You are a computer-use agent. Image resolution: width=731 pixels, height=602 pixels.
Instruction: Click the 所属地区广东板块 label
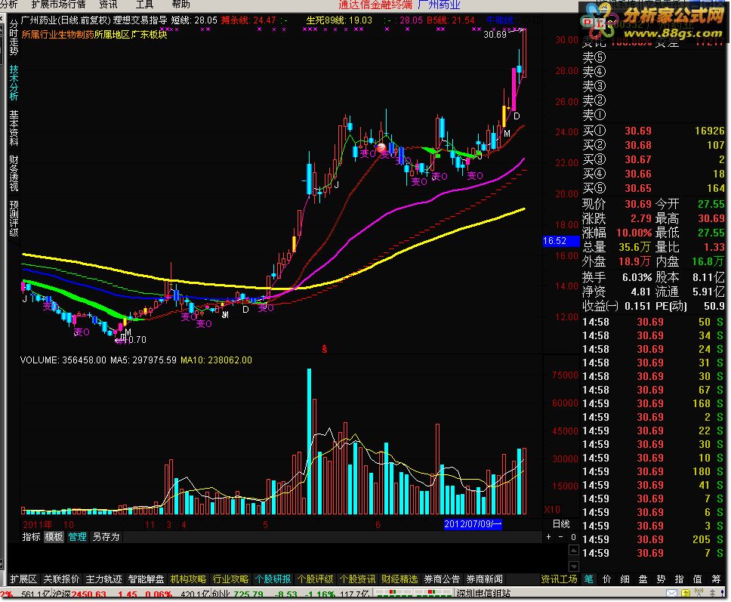(x=131, y=35)
